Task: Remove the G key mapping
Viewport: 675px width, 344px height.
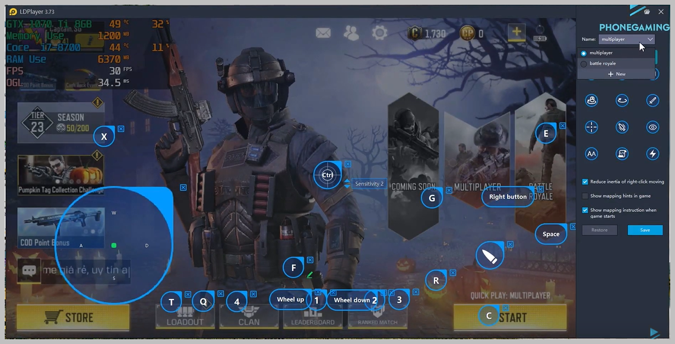Action: coord(449,190)
